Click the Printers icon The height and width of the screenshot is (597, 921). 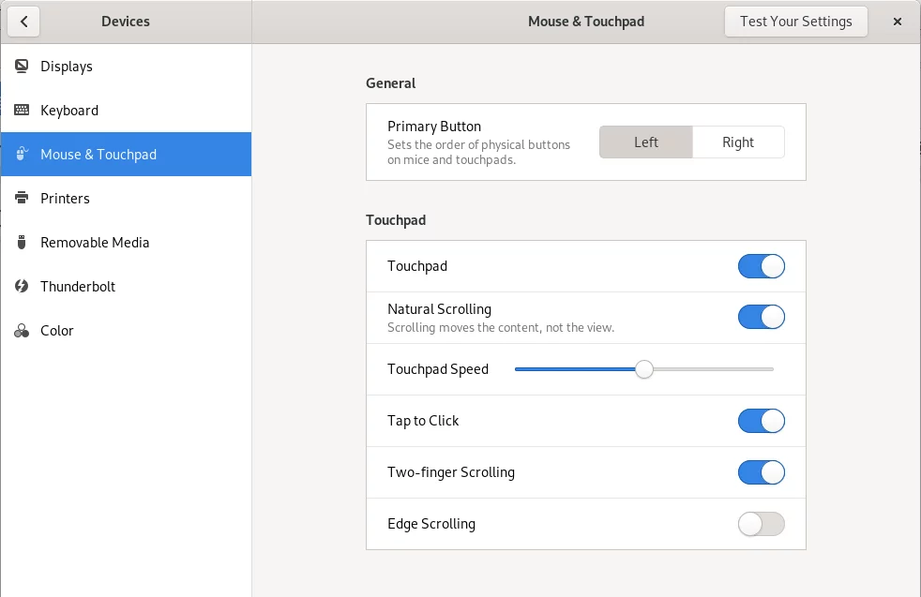point(22,198)
